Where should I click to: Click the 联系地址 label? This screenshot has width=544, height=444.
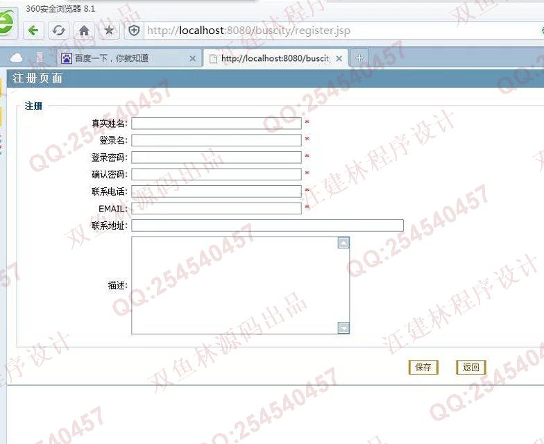click(110, 226)
